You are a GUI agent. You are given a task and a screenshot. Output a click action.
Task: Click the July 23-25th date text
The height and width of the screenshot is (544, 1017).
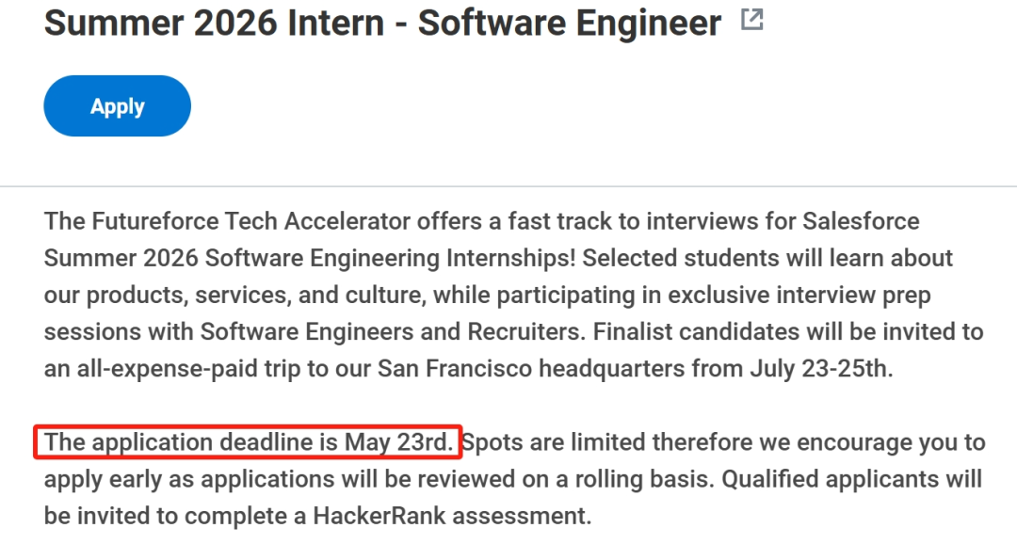(x=822, y=369)
